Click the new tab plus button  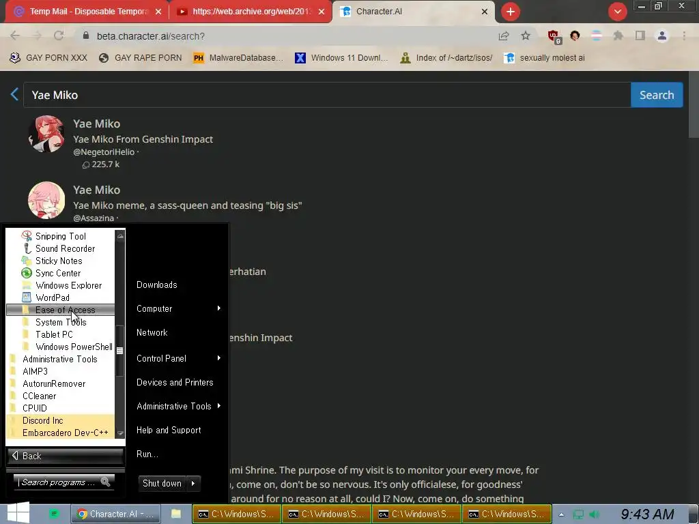click(511, 12)
